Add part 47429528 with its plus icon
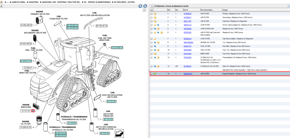The width and height of the screenshot is (290, 138). 151,14
